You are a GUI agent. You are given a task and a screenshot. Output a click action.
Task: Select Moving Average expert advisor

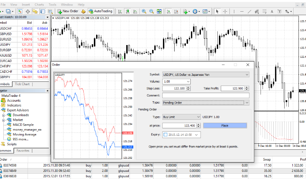(x=24, y=134)
